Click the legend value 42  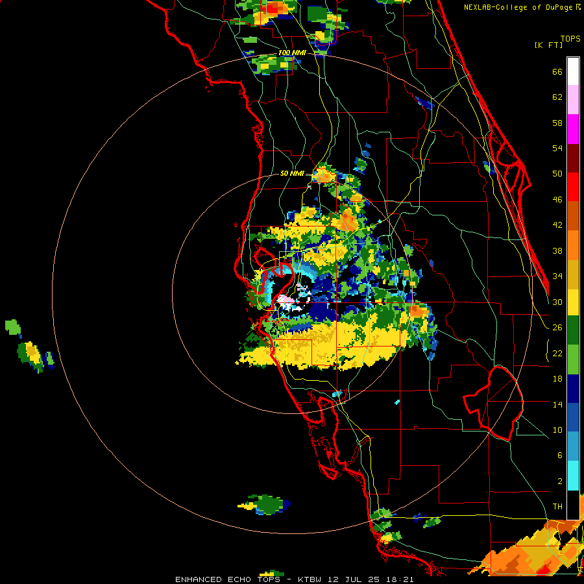[x=557, y=225]
